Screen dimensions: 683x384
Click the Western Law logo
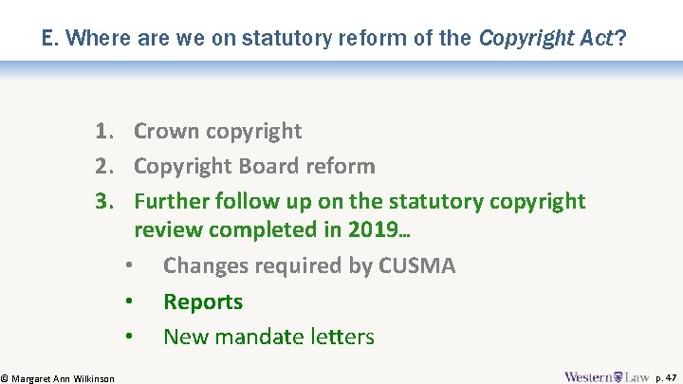coord(606,376)
